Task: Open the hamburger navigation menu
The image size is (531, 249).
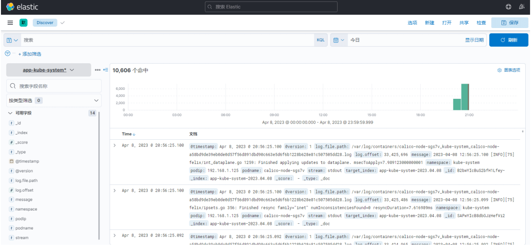Action: click(10, 23)
